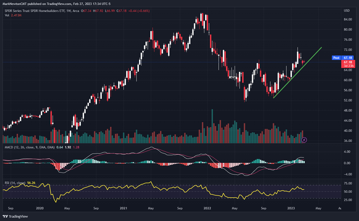Click the 2021 time axis label
359x221 pixels.
[x=123, y=208]
